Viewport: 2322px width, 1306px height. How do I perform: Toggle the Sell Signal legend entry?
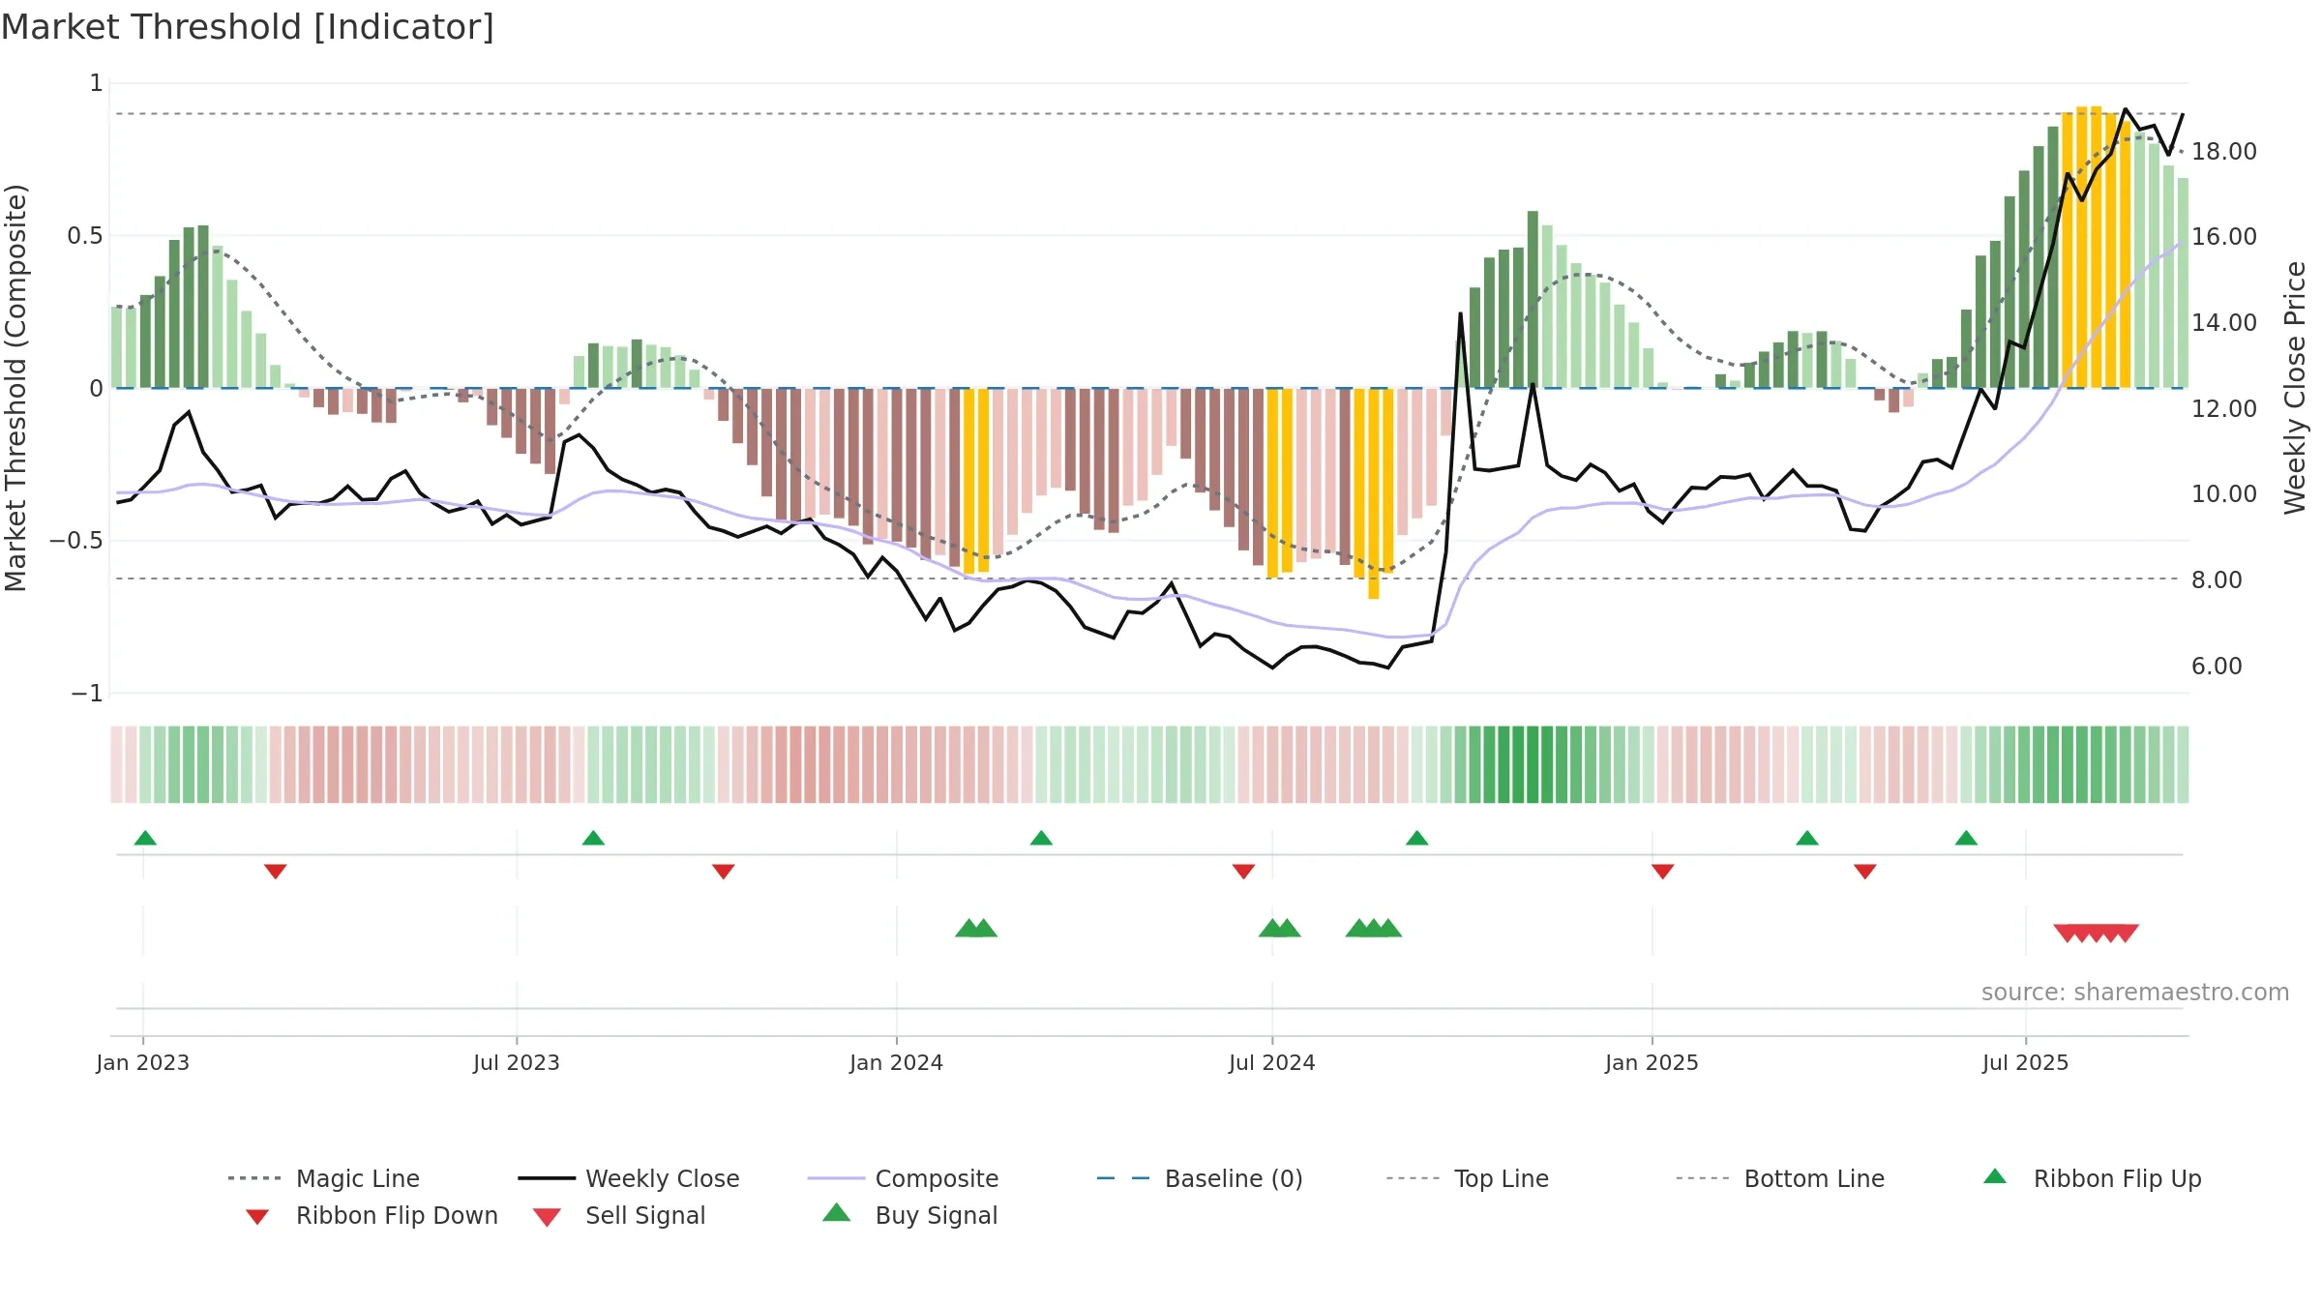click(619, 1215)
